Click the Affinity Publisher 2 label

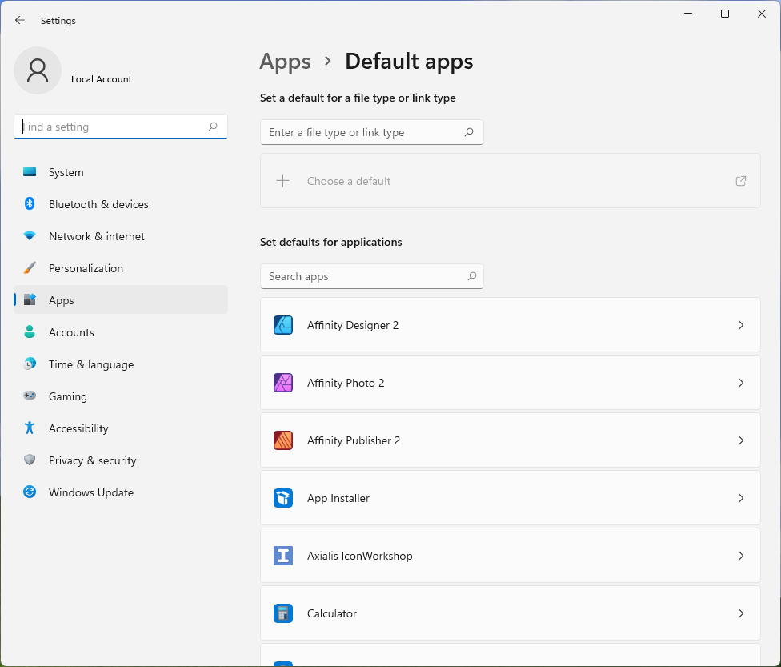354,440
